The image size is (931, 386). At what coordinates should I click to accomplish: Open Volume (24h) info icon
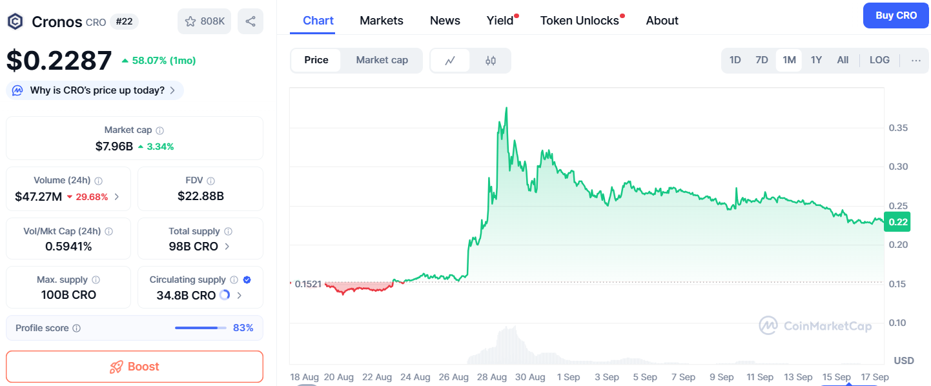(98, 181)
